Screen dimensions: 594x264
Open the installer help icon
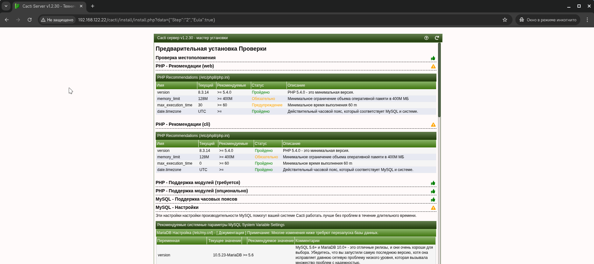coord(426,38)
